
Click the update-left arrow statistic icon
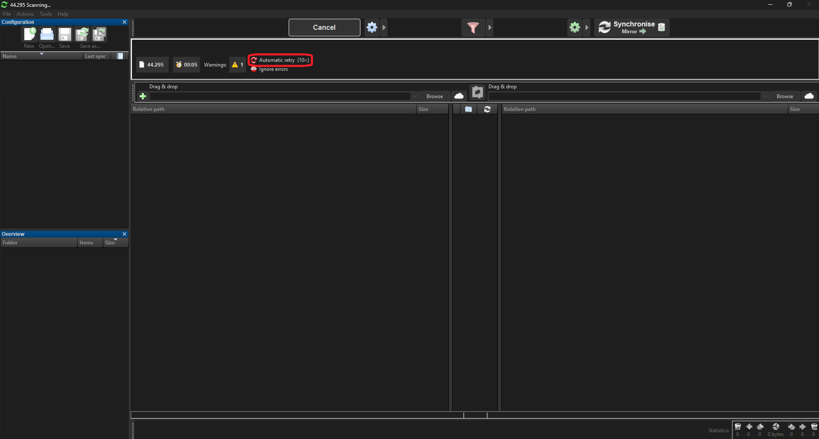[x=749, y=427]
